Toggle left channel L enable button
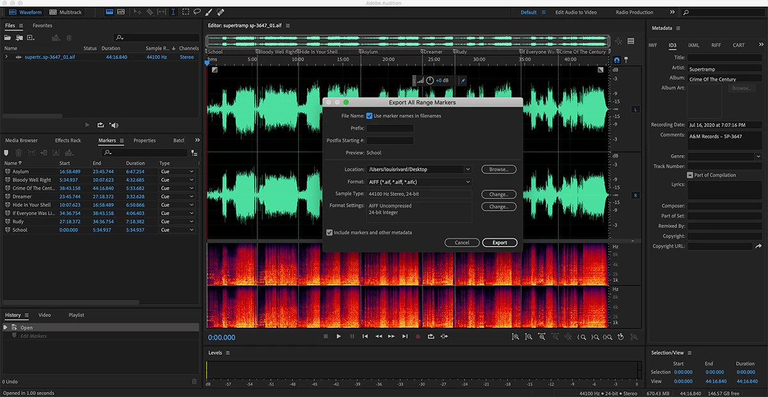Image resolution: width=768 pixels, height=397 pixels. (x=636, y=109)
